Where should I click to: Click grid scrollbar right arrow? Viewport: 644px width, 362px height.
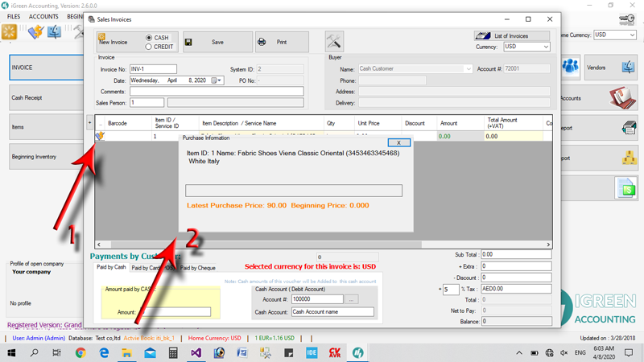[548, 245]
